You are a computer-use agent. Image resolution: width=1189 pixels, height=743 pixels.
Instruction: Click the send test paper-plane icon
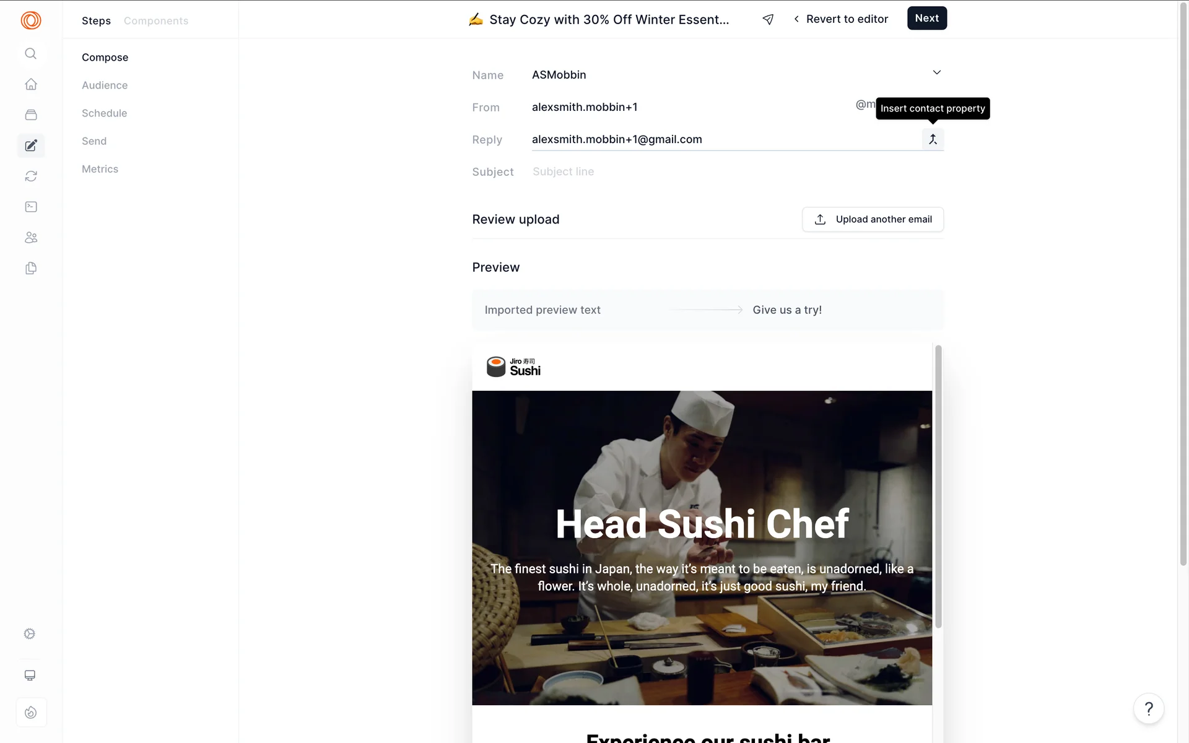[x=768, y=19]
